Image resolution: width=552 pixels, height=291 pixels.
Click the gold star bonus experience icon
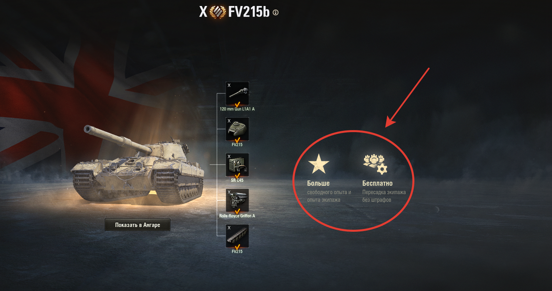coord(318,164)
